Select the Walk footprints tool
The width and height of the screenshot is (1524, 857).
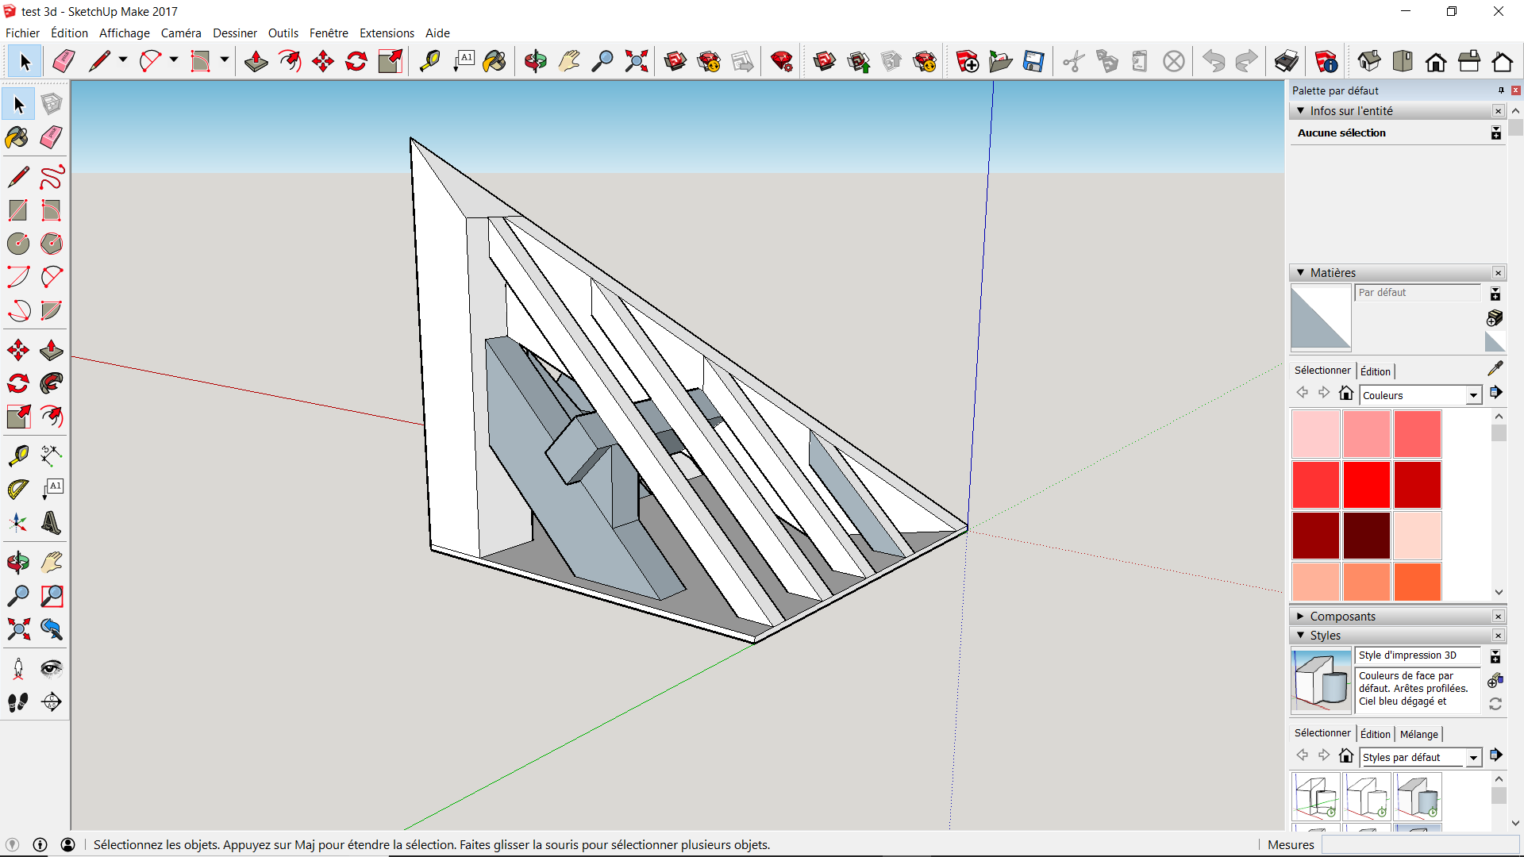(x=17, y=702)
